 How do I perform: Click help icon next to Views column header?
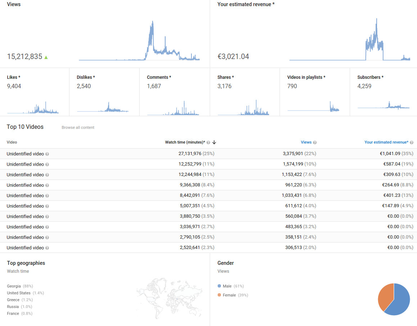coord(315,142)
